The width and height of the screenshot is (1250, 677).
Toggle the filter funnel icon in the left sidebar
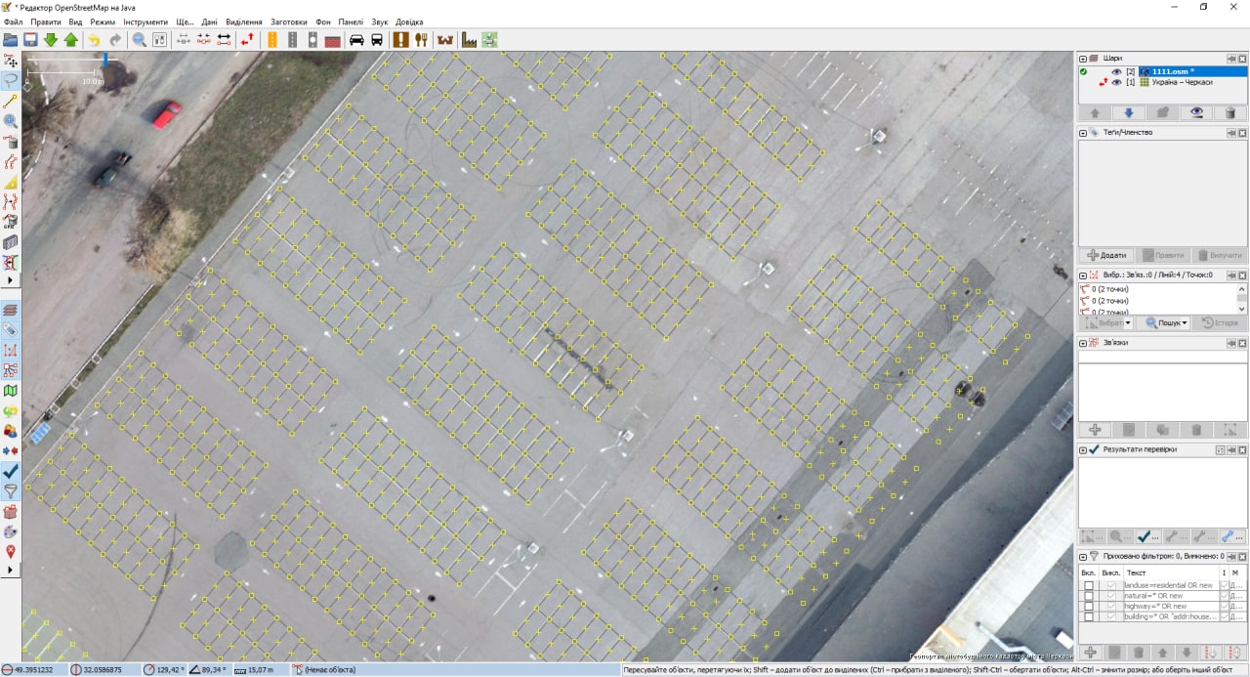point(11,491)
